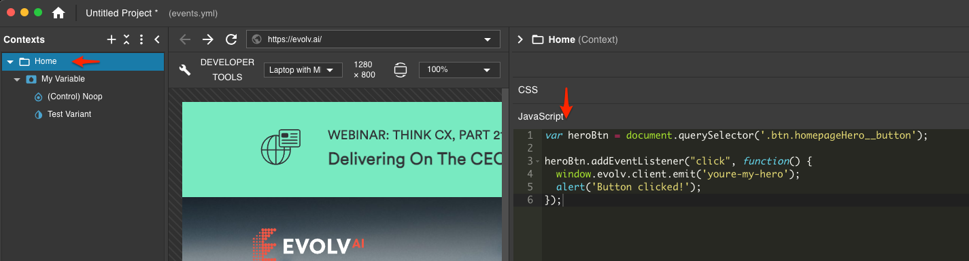Screen dimensions: 969x261
Task: Open Developer Tools wrench icon
Action: 184,70
